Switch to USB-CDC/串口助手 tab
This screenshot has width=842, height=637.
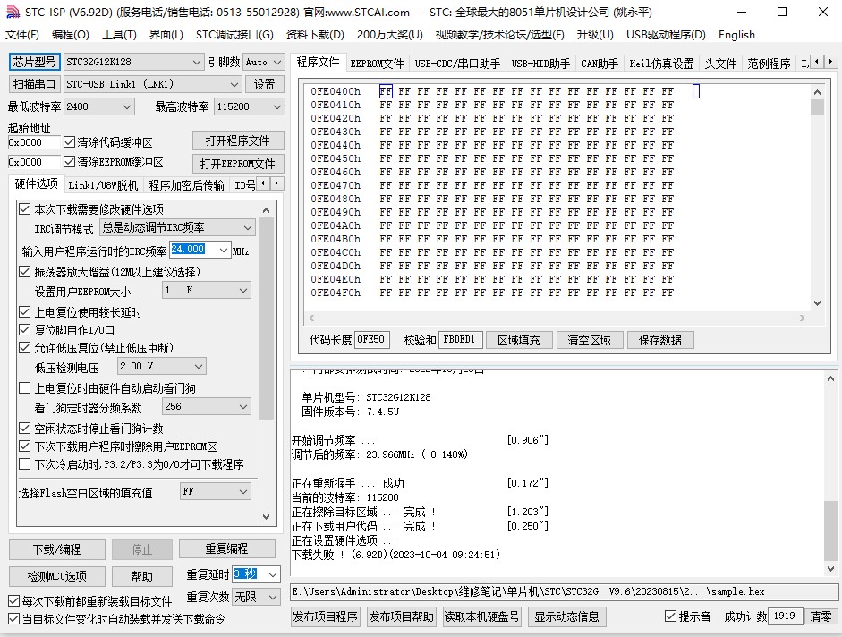pos(457,64)
